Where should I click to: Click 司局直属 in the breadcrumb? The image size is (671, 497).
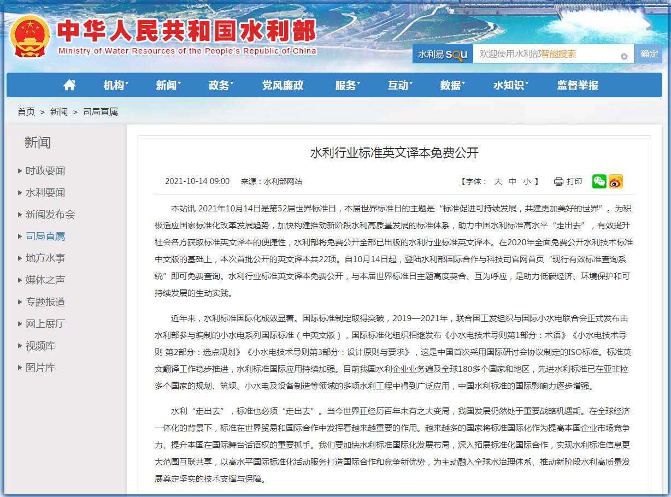pos(101,111)
